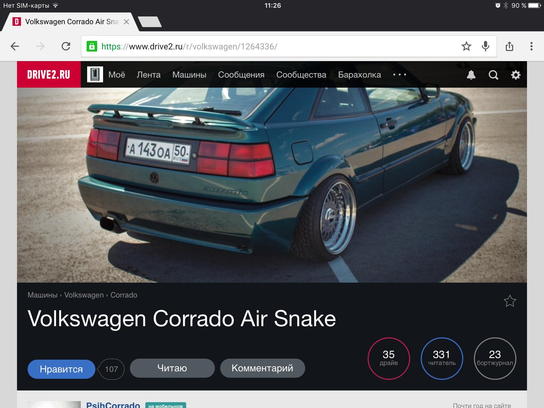Click the browser forward arrow

tap(40, 46)
